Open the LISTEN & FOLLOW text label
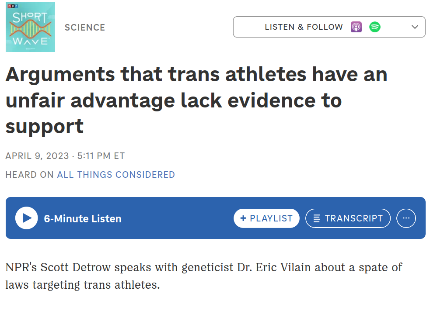Screen dimensions: 437x311 click(304, 27)
